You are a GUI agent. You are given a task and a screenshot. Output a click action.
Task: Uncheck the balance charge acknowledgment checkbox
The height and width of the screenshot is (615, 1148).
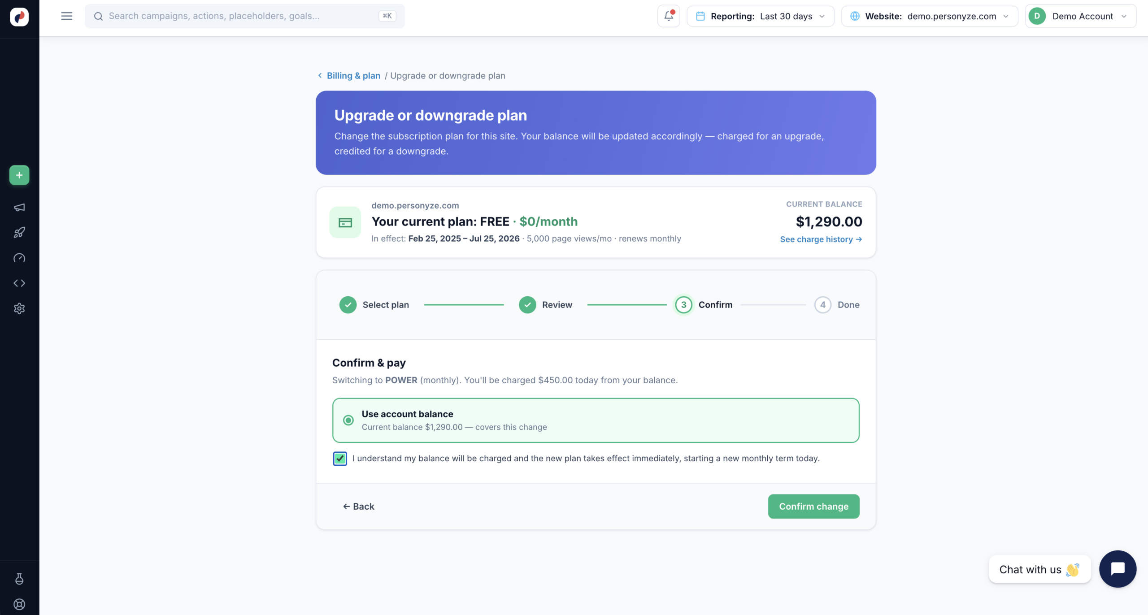coord(340,459)
